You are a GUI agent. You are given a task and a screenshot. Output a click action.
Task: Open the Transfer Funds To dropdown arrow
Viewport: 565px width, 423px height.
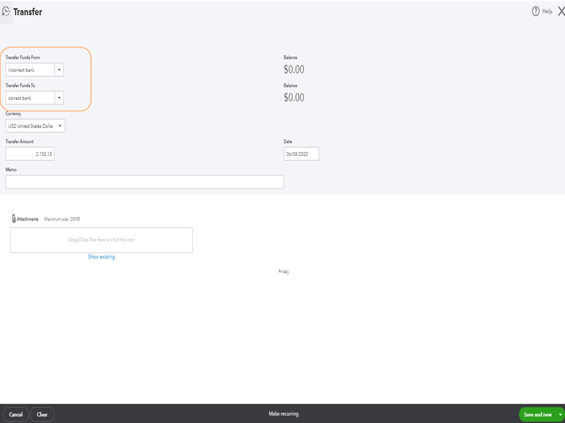[x=59, y=98]
